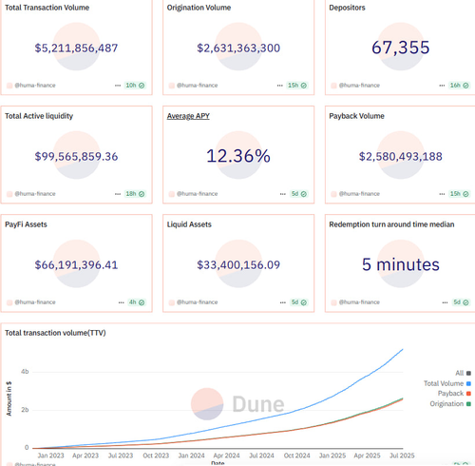The image size is (475, 466).
Task: Click the Redemption turn around time median title
Action: pyautogui.click(x=391, y=224)
